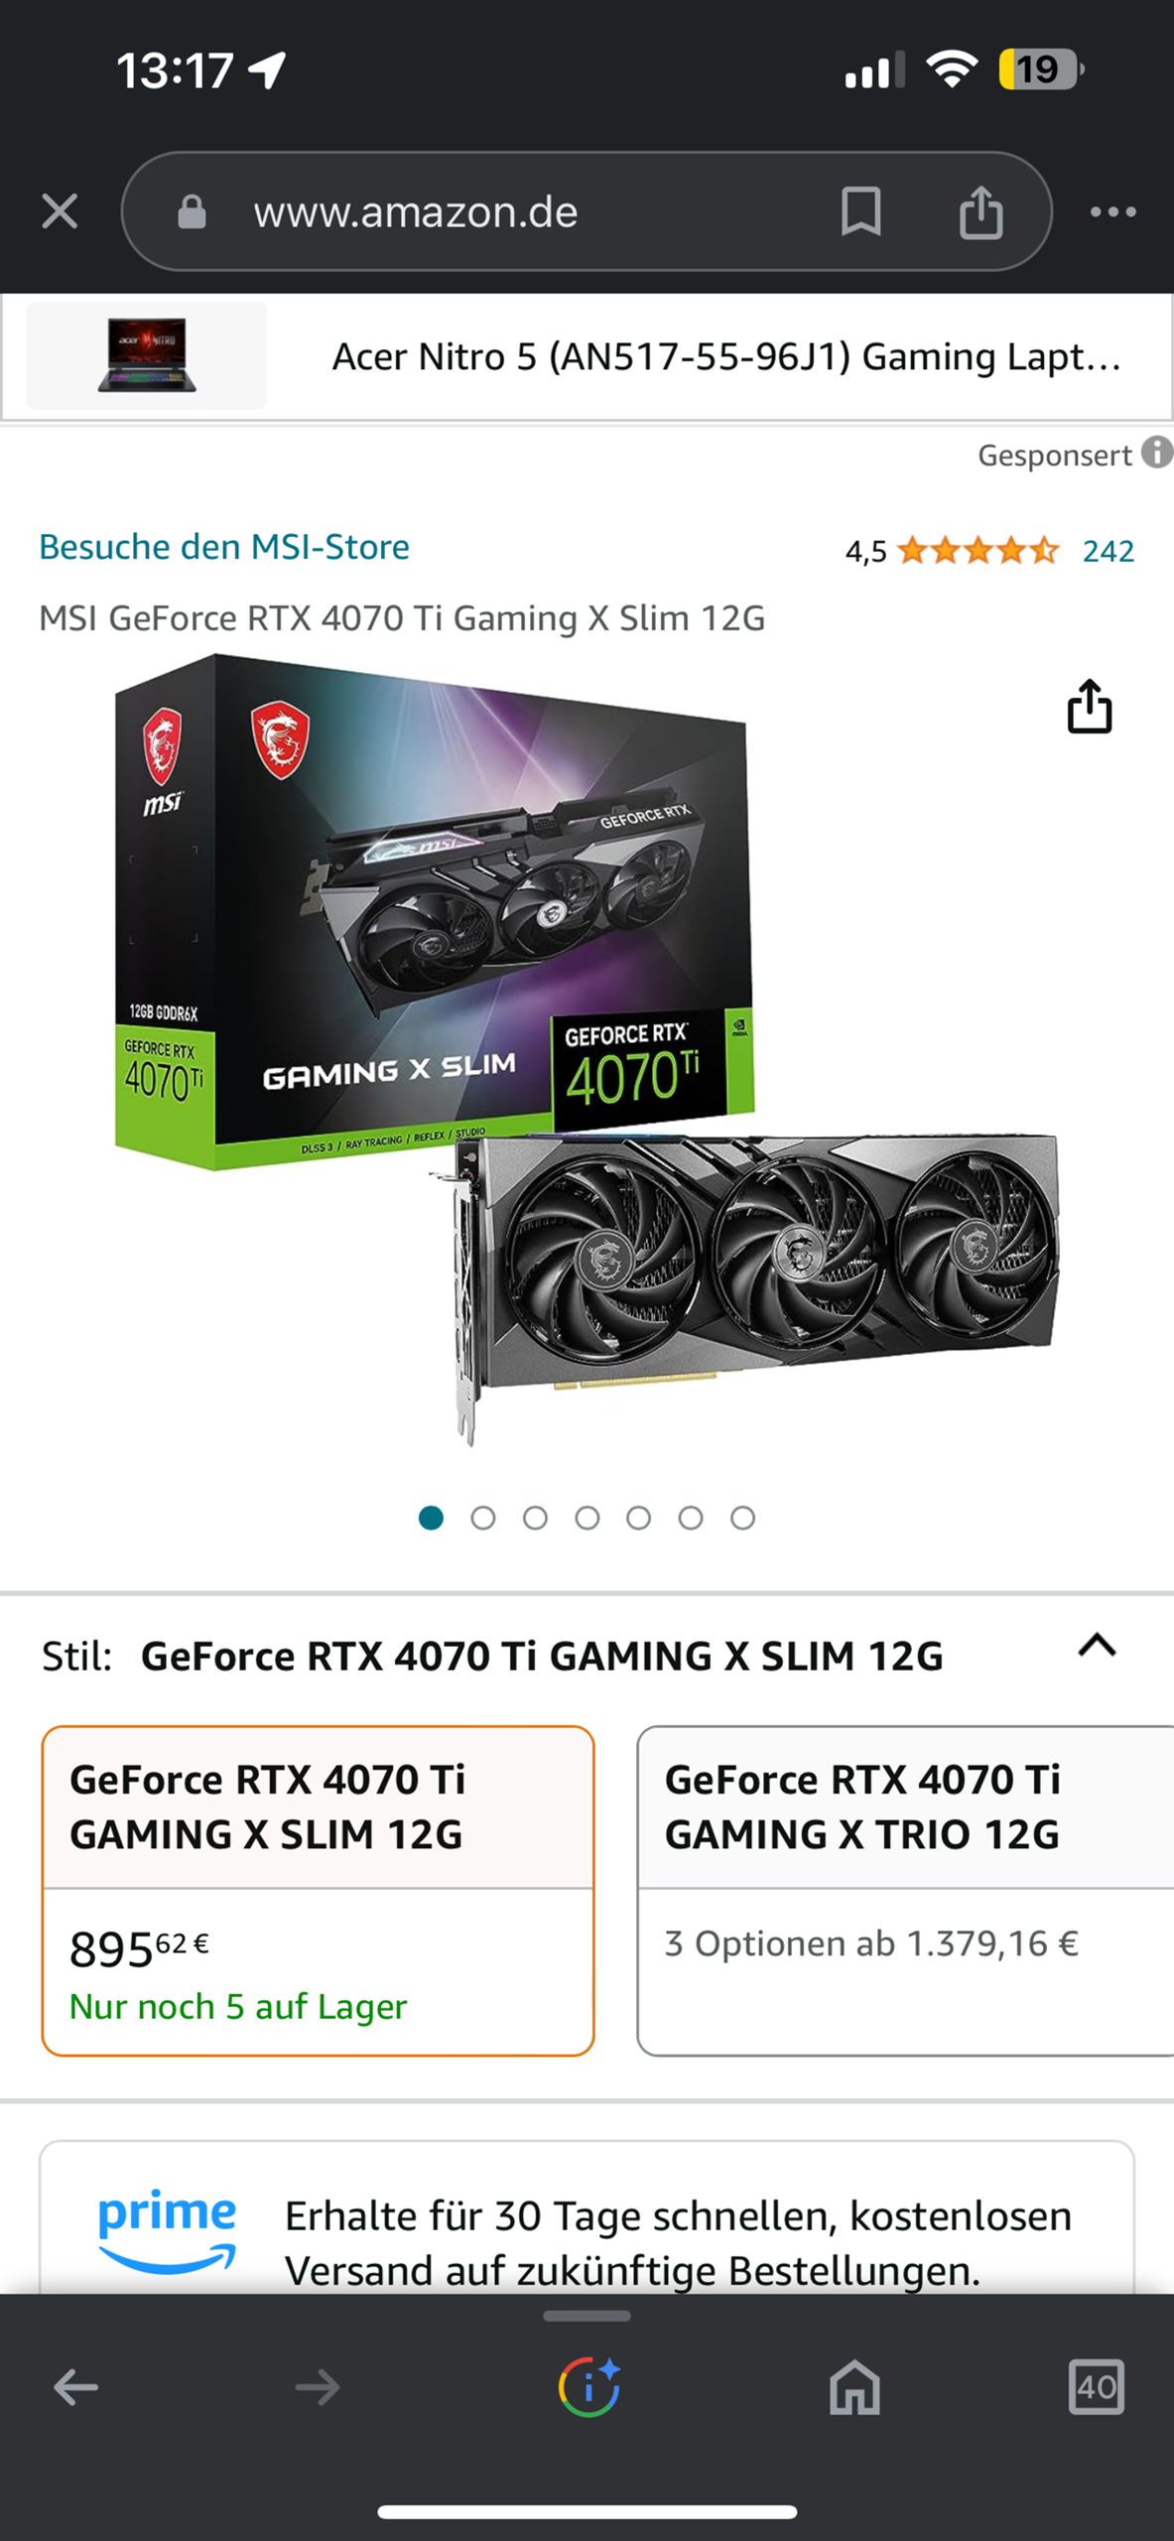This screenshot has height=2541, width=1174.
Task: Tap the Gesponsert info icon
Action: (1156, 453)
